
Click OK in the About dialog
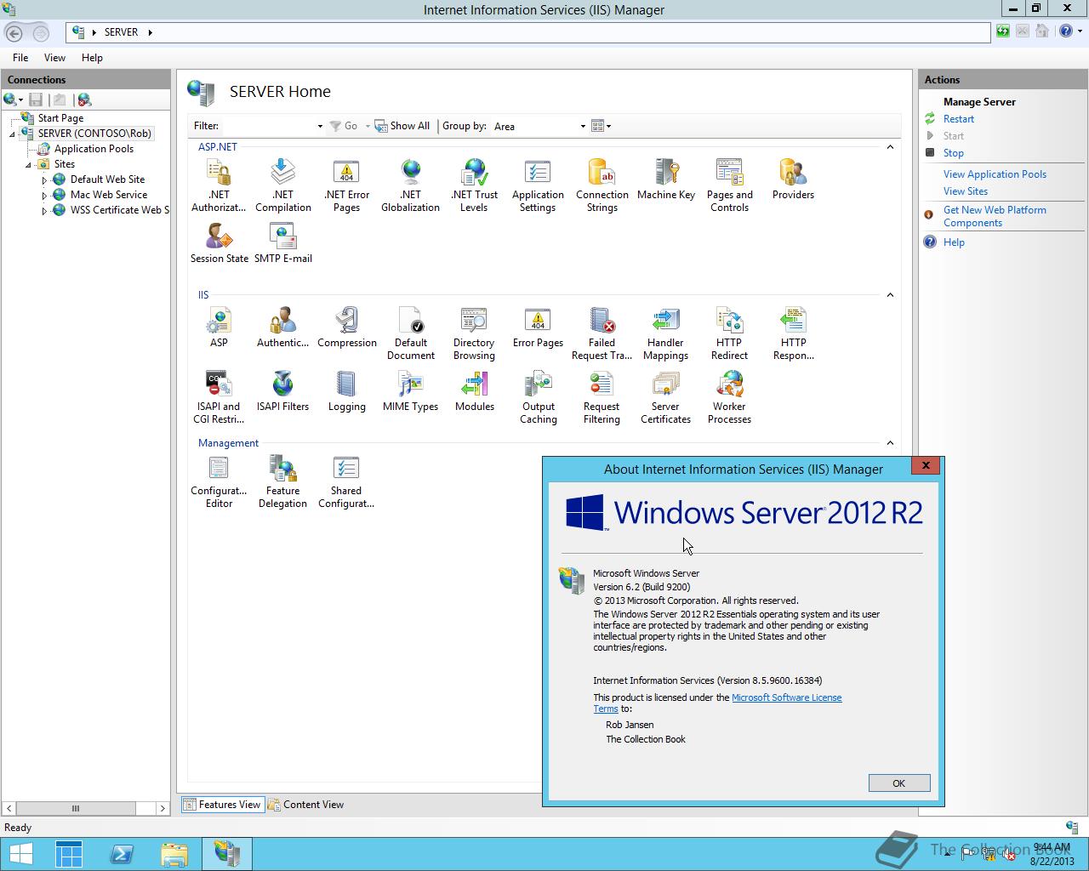click(x=899, y=783)
